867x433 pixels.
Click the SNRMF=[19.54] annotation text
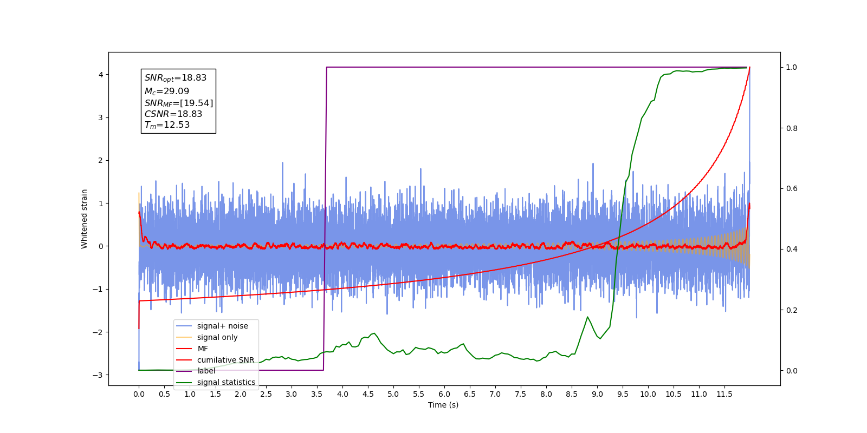point(179,103)
